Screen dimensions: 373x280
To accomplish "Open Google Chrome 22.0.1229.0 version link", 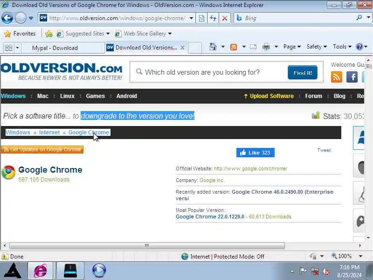I will (210, 217).
